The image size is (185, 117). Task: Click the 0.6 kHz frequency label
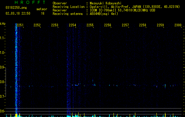2,111
